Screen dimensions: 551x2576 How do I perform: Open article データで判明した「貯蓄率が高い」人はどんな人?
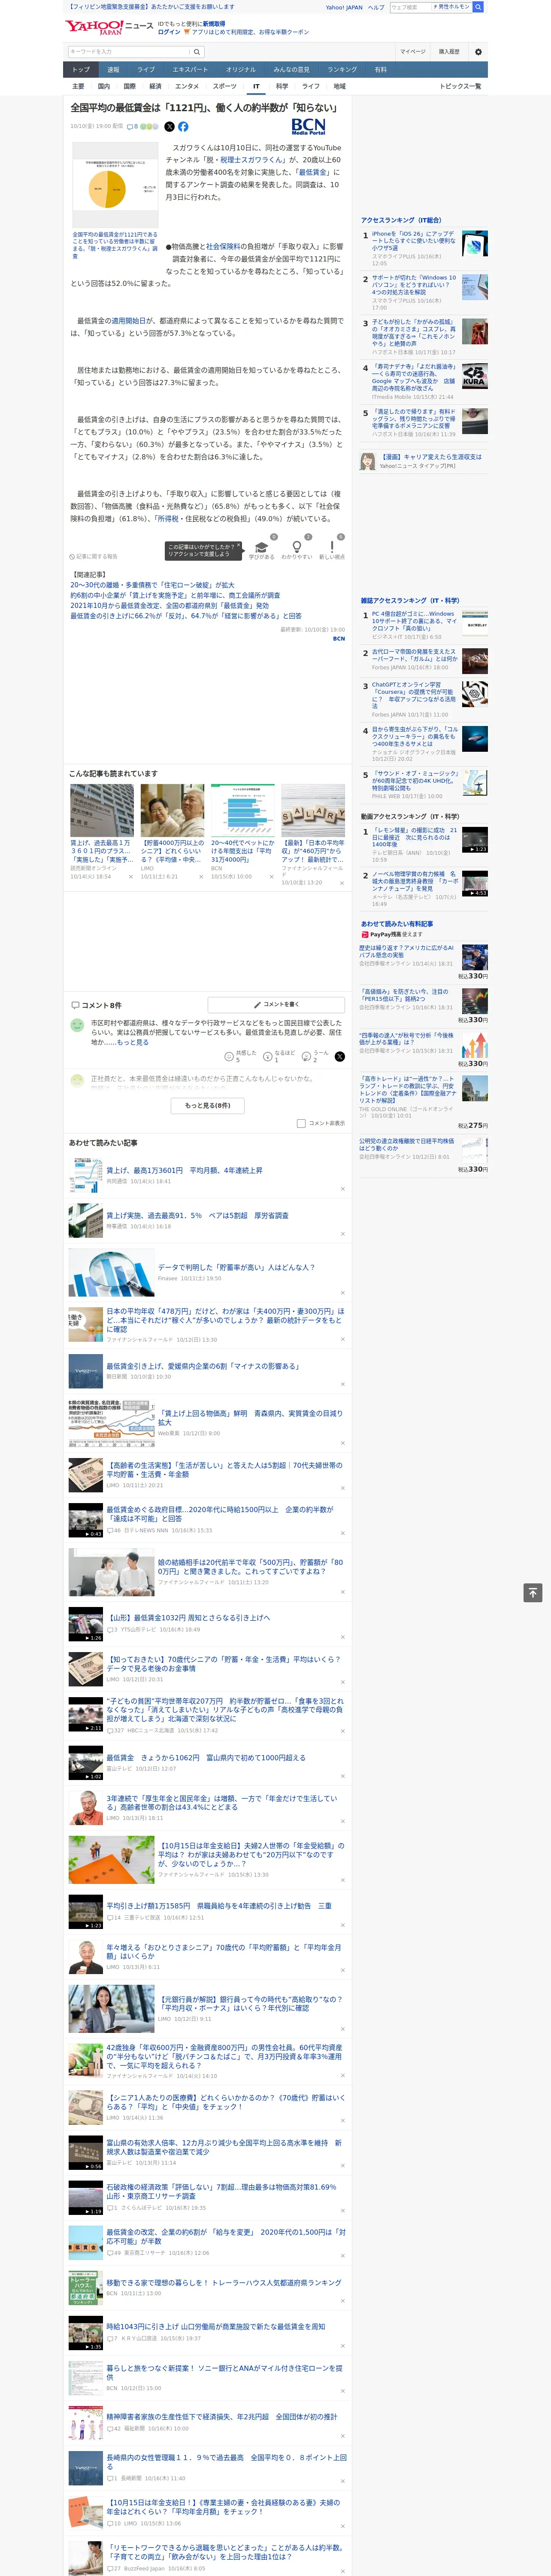(235, 1268)
